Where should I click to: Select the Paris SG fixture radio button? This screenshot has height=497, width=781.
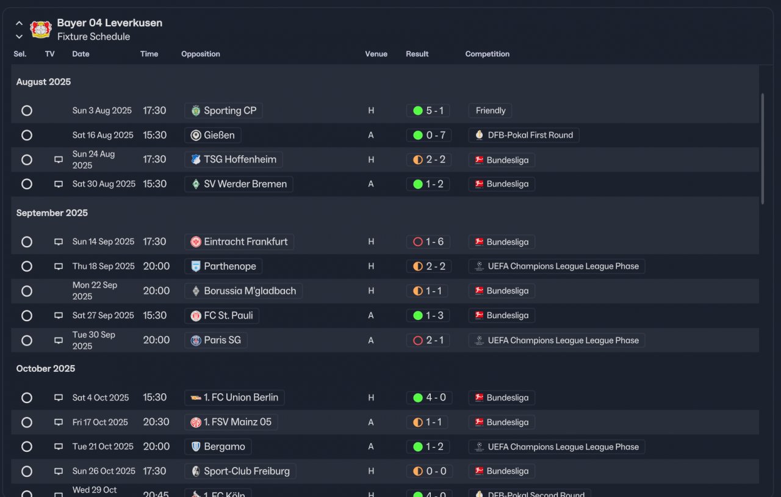pyautogui.click(x=27, y=340)
